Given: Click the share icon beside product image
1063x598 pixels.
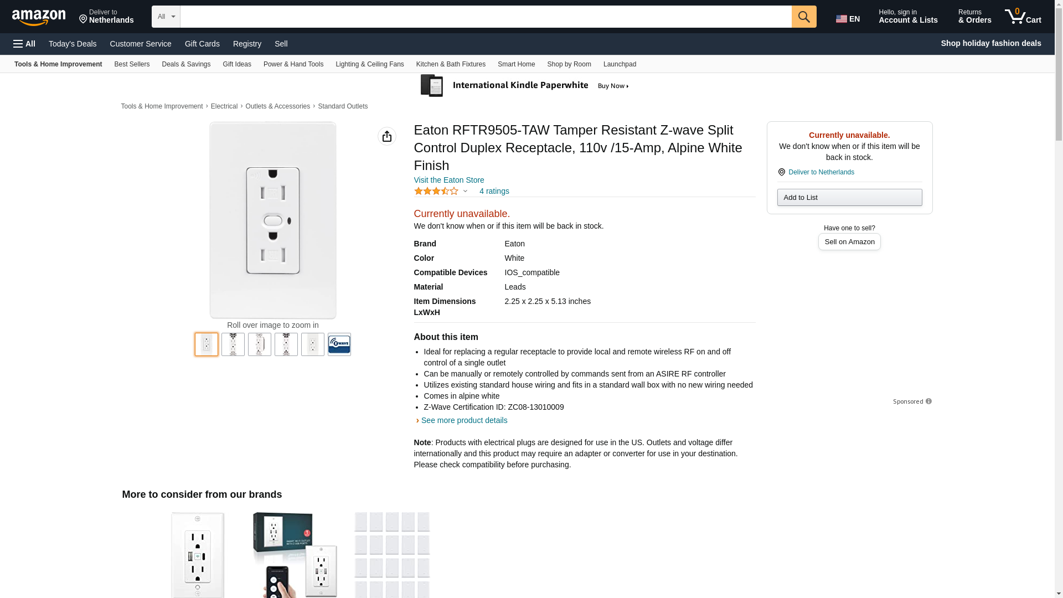Looking at the screenshot, I should point(387,136).
